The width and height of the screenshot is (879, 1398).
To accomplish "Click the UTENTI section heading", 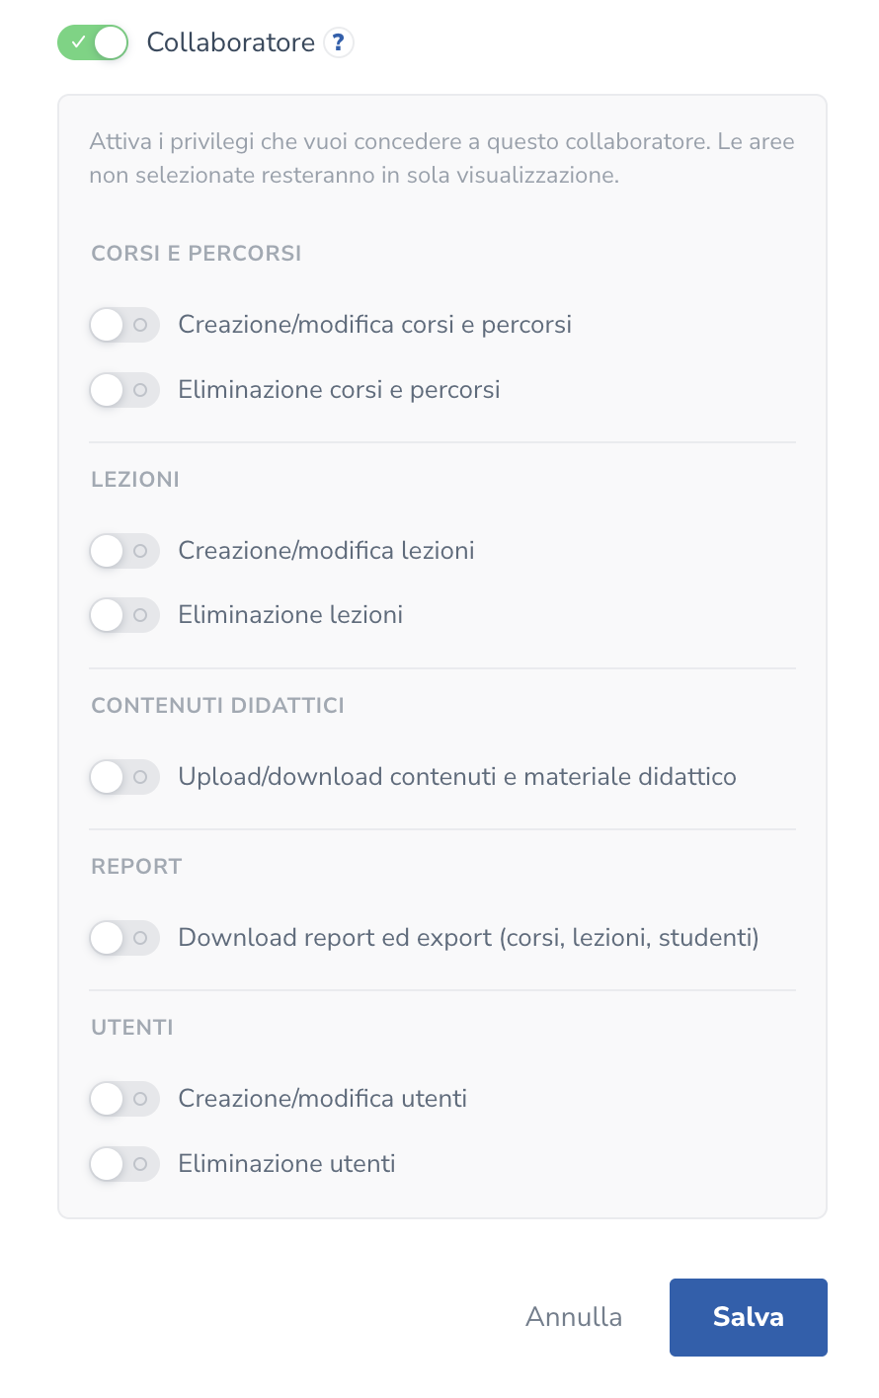I will pos(132,1028).
